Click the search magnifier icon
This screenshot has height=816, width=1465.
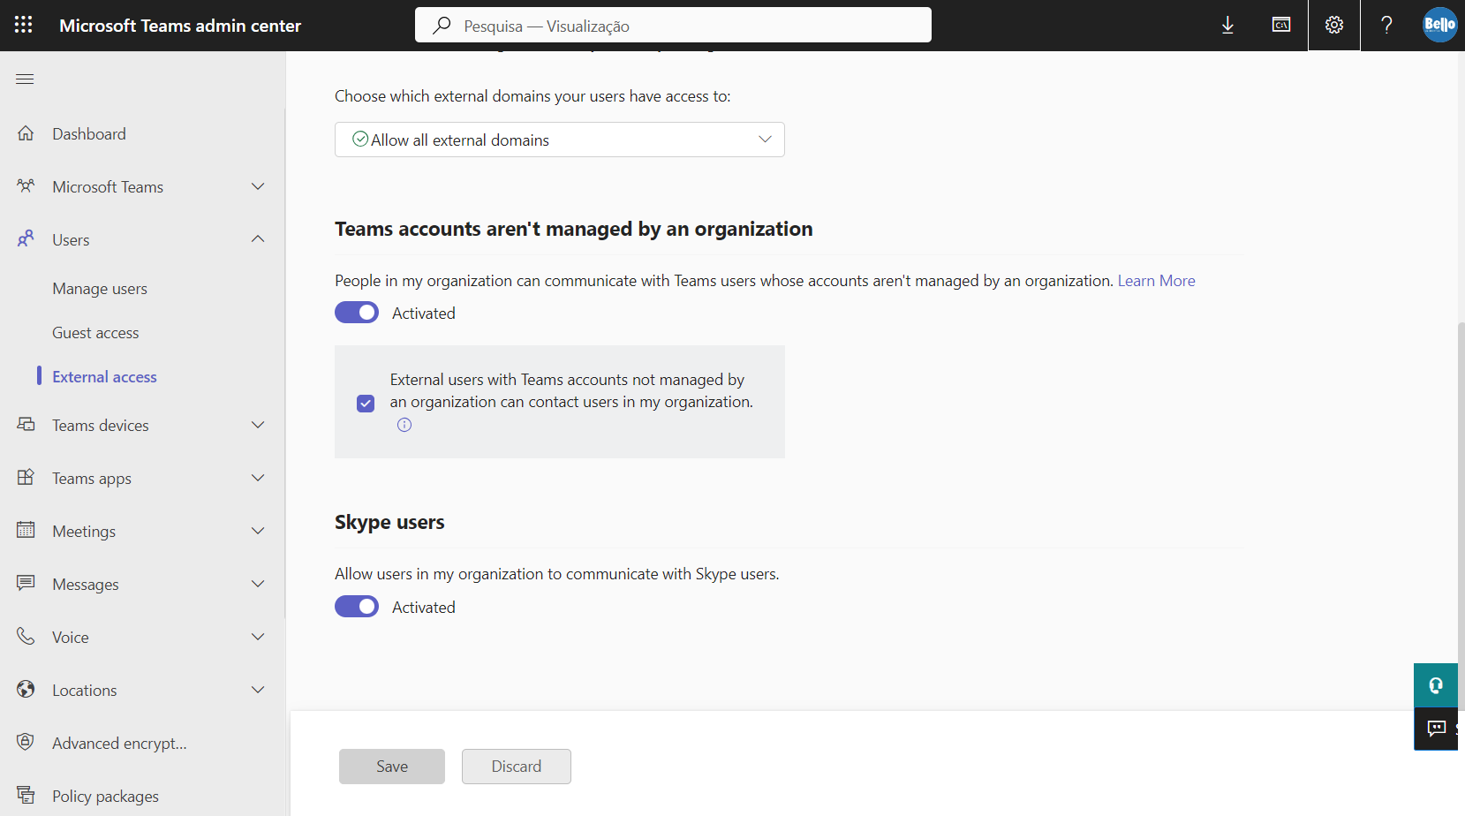click(x=442, y=26)
